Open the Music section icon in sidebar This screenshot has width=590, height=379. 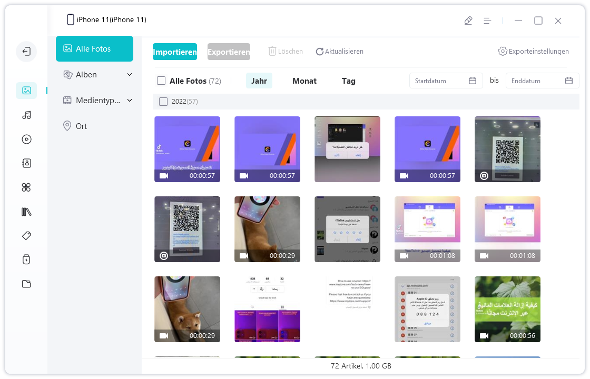click(26, 115)
